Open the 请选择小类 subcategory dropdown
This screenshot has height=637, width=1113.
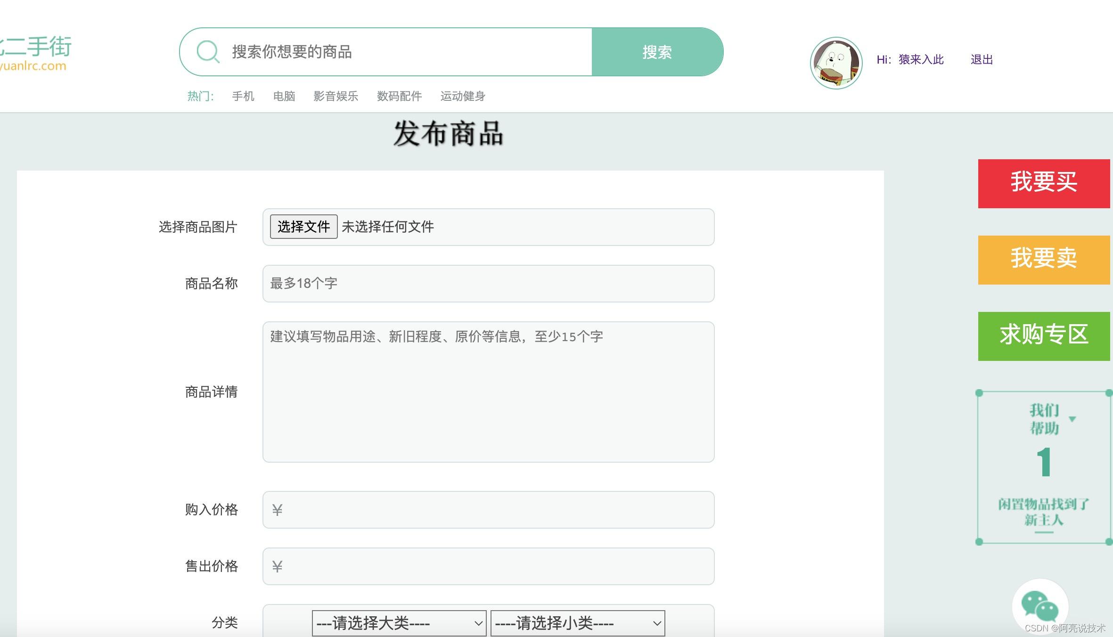click(x=577, y=623)
